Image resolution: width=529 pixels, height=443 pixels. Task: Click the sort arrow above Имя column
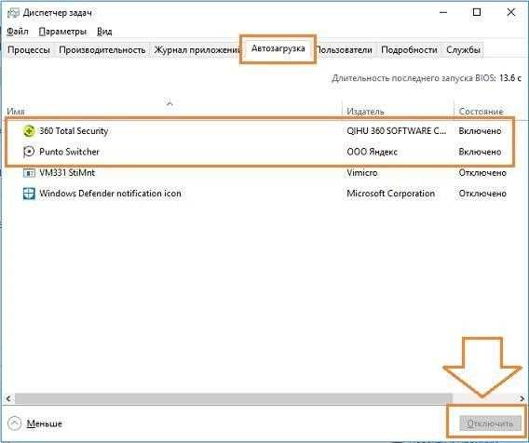(x=170, y=103)
